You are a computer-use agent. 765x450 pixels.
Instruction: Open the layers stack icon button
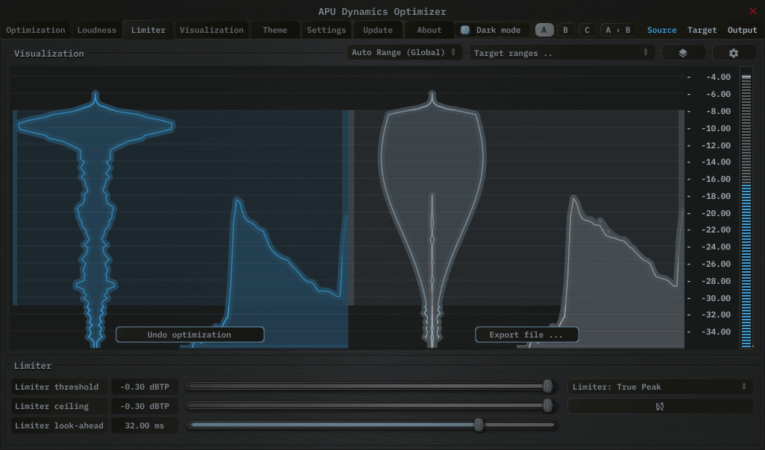click(x=682, y=53)
